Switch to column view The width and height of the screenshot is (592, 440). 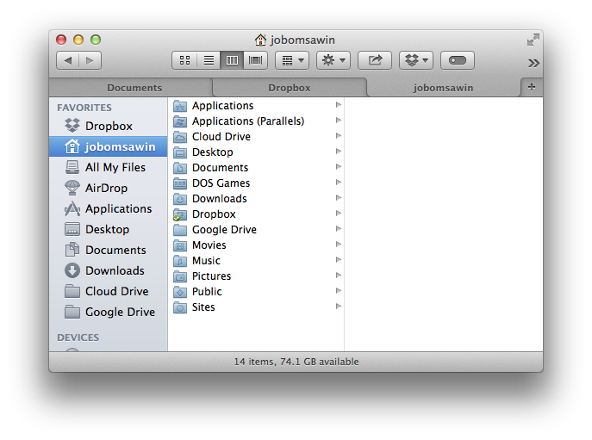point(232,60)
